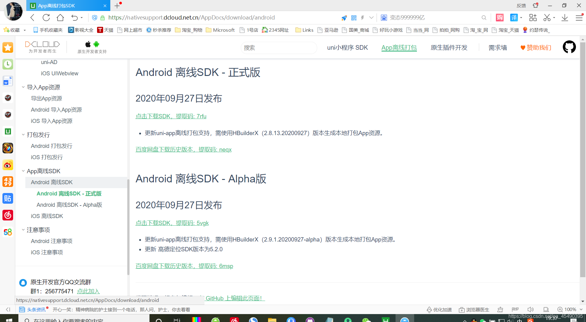Image resolution: width=586 pixels, height=322 pixels.
Task: Open the QR code icon in address bar
Action: pos(354,18)
